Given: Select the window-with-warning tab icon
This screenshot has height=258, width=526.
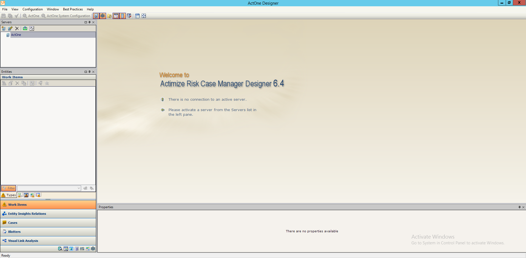Looking at the screenshot, I should point(26,195).
